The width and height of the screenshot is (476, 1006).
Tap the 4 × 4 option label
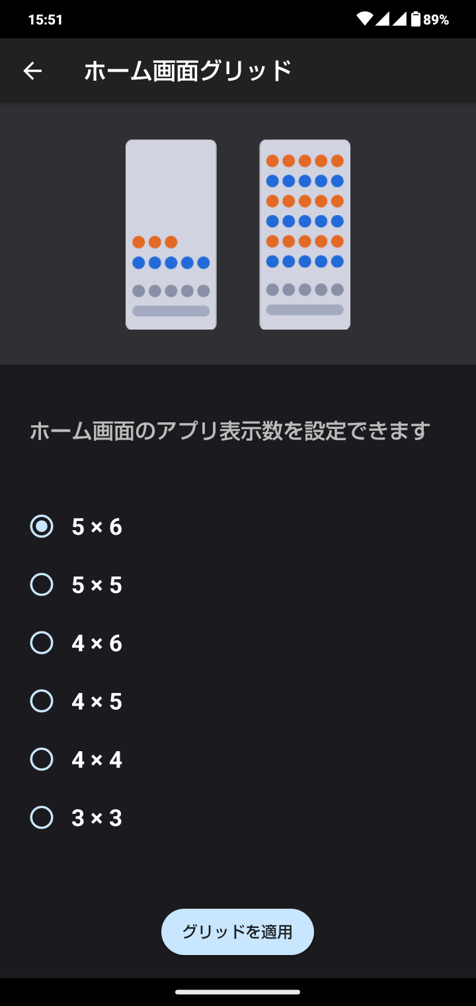[x=97, y=760]
